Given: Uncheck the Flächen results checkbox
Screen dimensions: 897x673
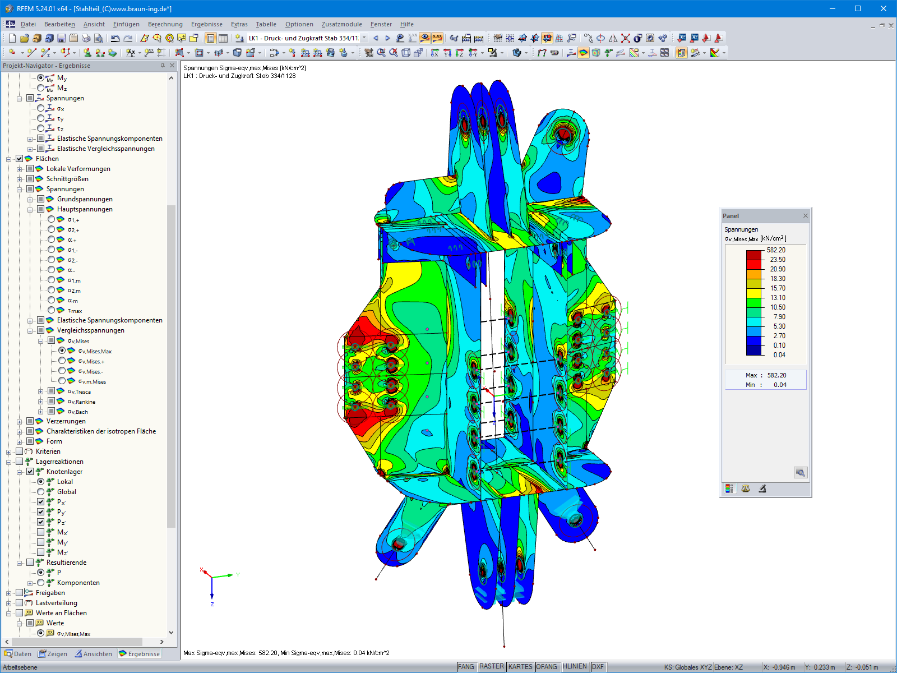Looking at the screenshot, I should (x=19, y=158).
